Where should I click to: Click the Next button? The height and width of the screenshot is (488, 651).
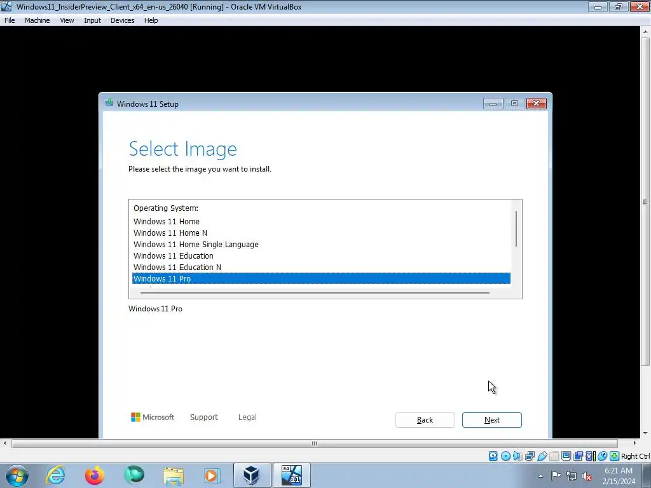pos(492,420)
